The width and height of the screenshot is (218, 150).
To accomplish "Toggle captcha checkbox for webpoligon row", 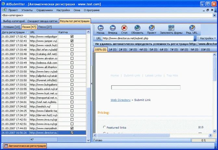I will point(72,37).
